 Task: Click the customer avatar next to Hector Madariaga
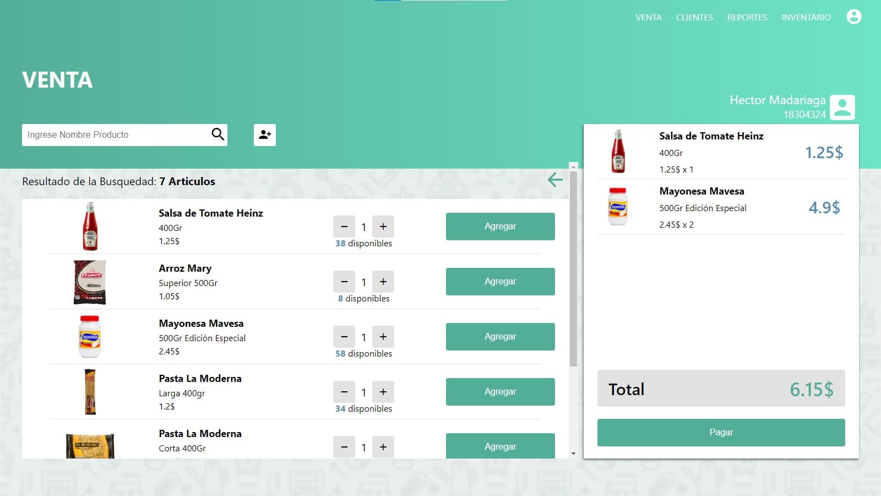coord(842,107)
